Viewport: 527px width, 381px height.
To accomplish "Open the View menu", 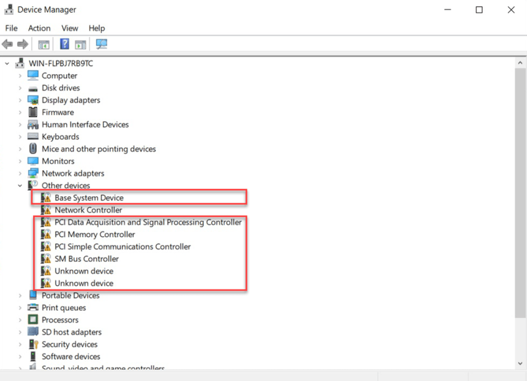I will 69,28.
